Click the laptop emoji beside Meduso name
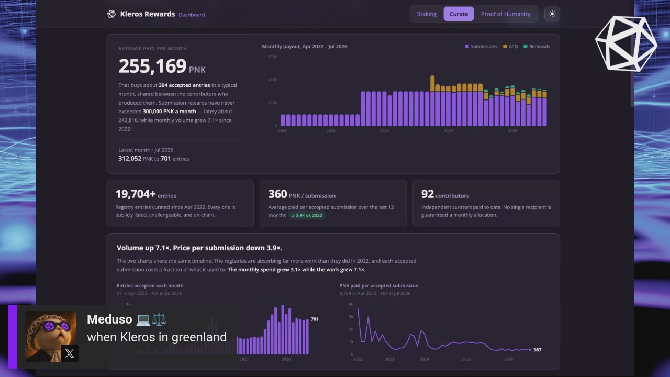Viewport: 670px width, 377px height. tap(143, 319)
